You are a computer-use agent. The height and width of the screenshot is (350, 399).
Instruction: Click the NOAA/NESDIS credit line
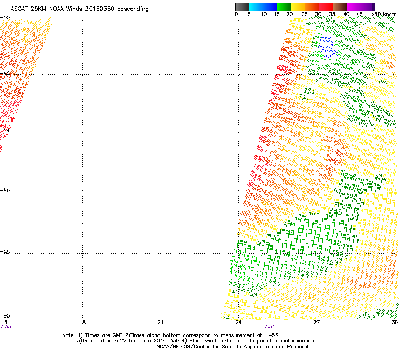[x=233, y=347]
